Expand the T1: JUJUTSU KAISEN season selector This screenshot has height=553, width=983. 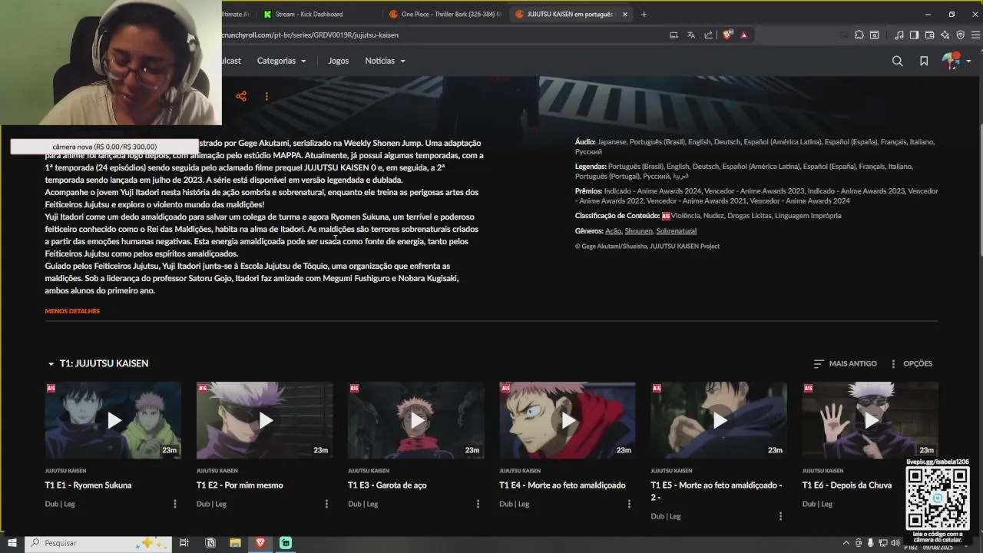coord(98,363)
